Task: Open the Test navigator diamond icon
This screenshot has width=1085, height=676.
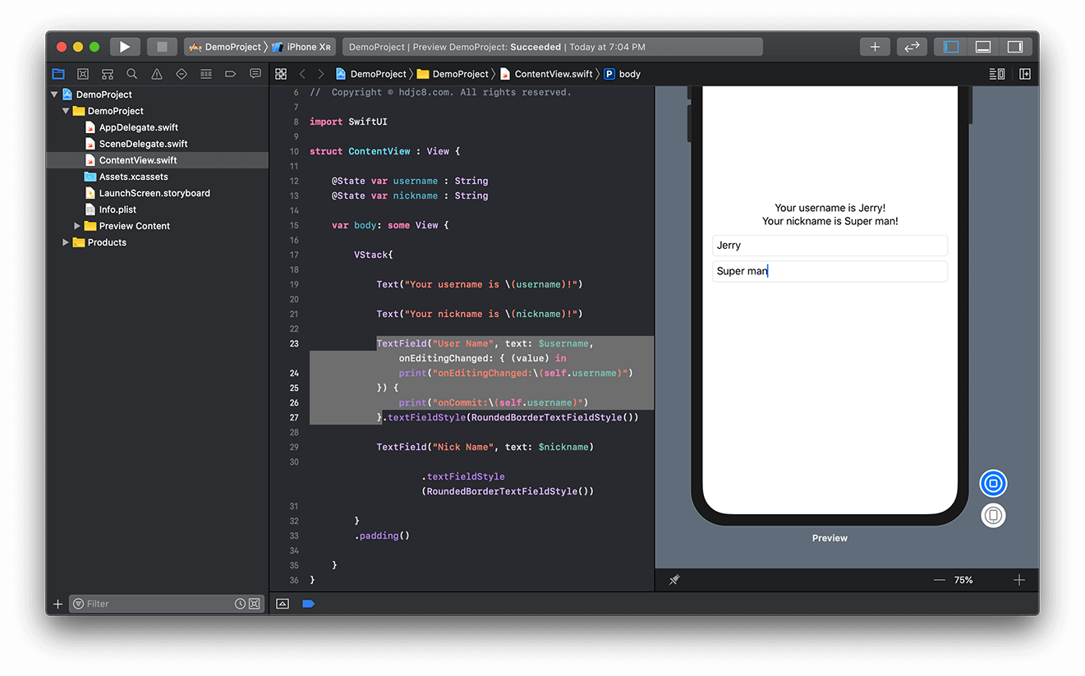Action: 182,74
